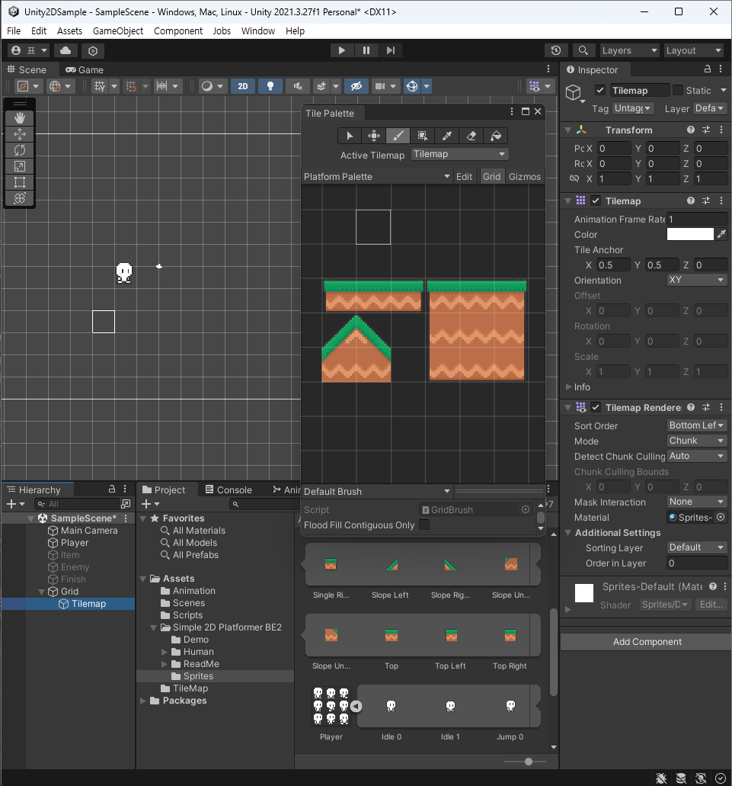Image resolution: width=732 pixels, height=786 pixels.
Task: Collapse the Grid hierarchy item
Action: [42, 592]
